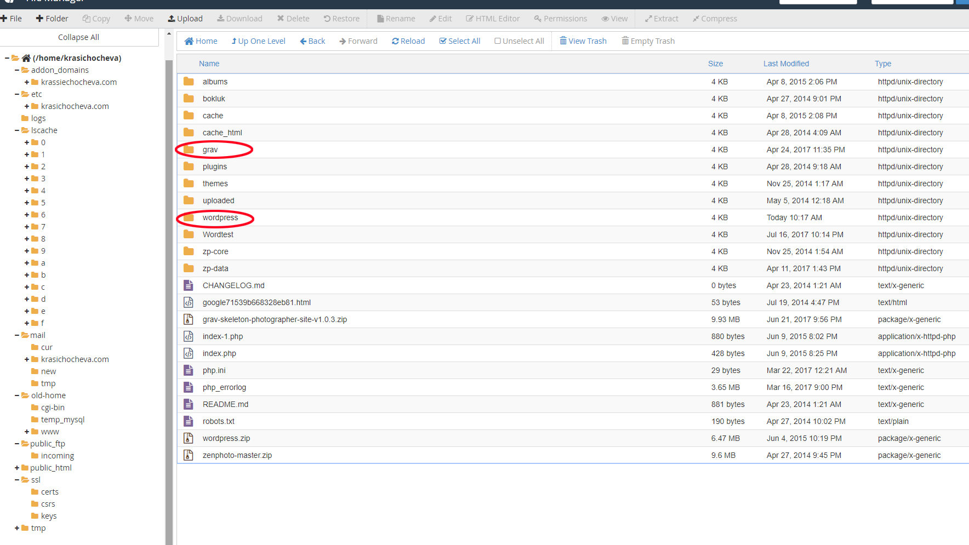The height and width of the screenshot is (545, 969).
Task: Click the Restore toolbar button
Action: tap(341, 19)
